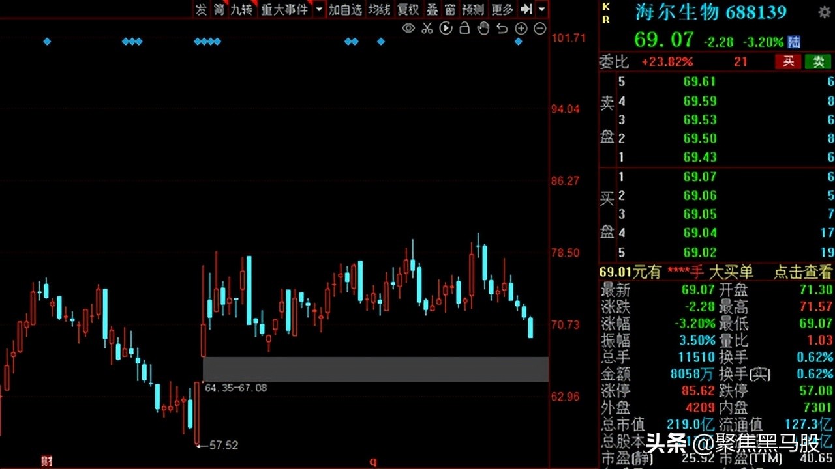Click the red 买 buy button
This screenshot has height=469, width=835.
point(788,62)
